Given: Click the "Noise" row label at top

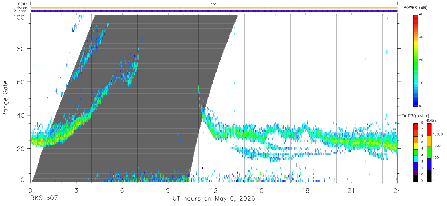Looking at the screenshot, I should point(21,7).
